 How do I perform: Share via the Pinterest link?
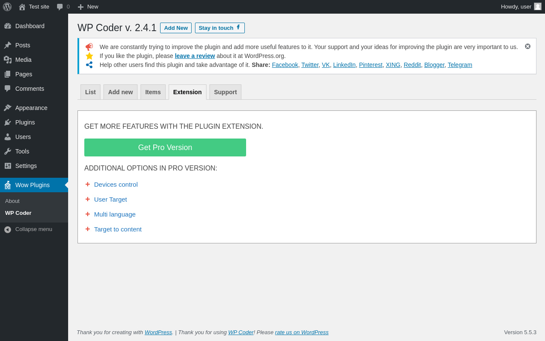371,65
